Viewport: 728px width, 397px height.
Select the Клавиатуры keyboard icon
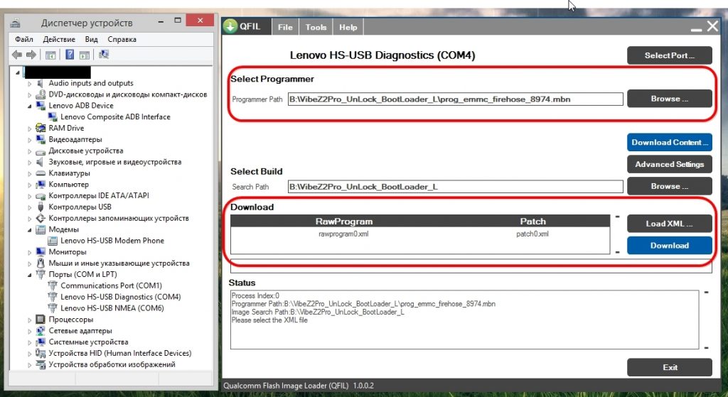click(41, 173)
